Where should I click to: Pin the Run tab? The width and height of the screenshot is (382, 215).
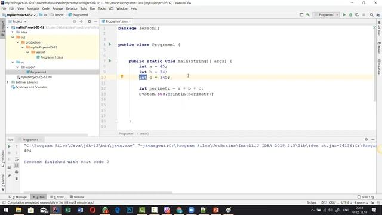coord(10,176)
